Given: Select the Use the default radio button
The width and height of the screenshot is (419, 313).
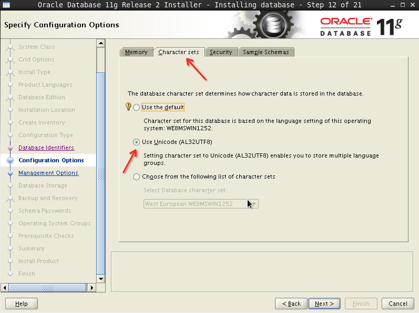Looking at the screenshot, I should tap(136, 107).
